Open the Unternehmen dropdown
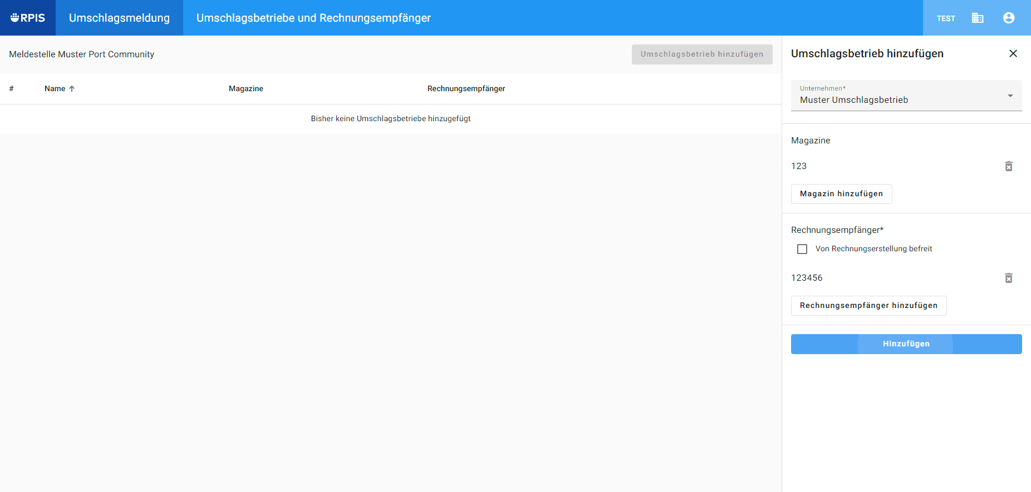 (x=906, y=96)
